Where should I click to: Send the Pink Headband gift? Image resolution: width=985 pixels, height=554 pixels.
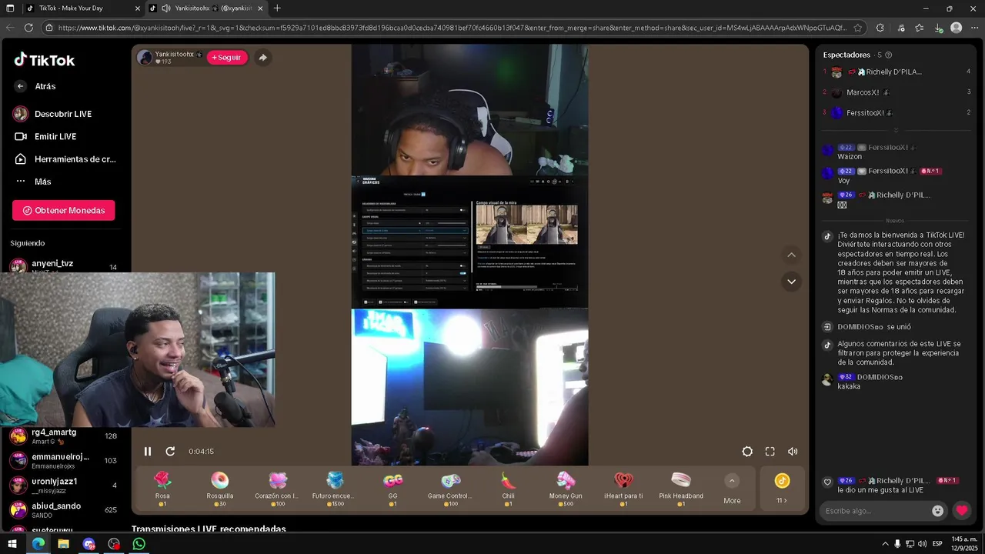681,489
